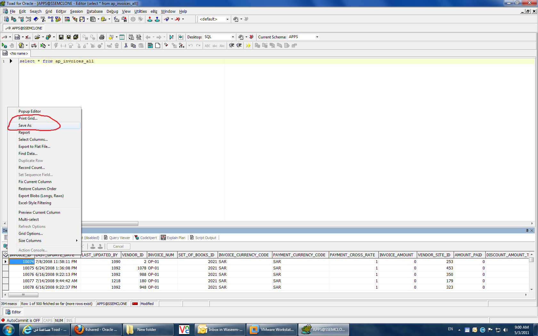Toggle the auto-hide pin on results panel
538x336 pixels.
[527, 230]
